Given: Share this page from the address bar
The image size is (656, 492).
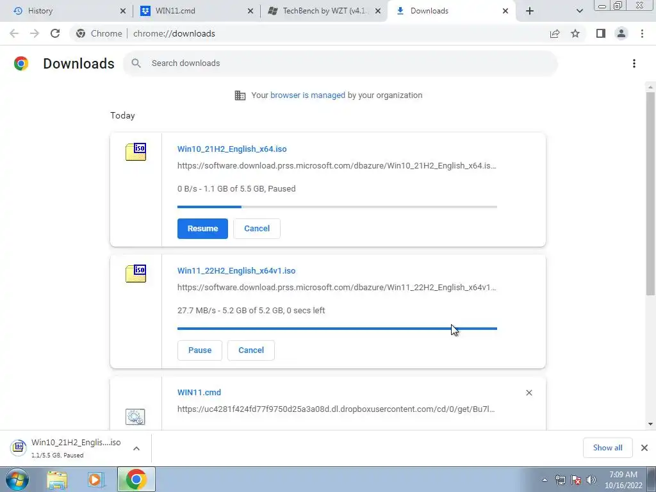Looking at the screenshot, I should coord(555,33).
